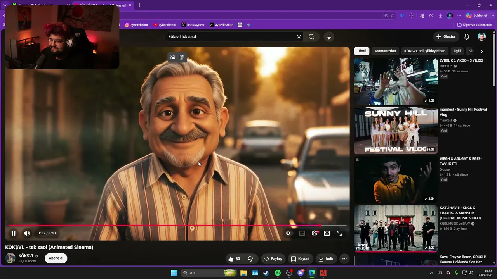Select the KÖKSVL adlı yükleyiciden chip

pos(425,51)
